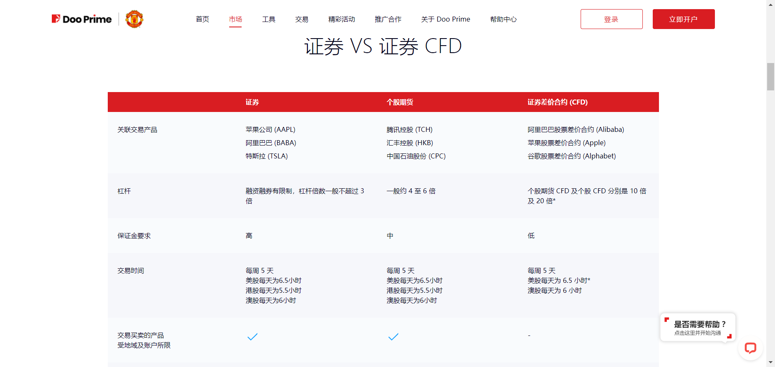This screenshot has height=367, width=775.
Task: Click the checkmark in the 个股期货 column
Action: click(393, 337)
